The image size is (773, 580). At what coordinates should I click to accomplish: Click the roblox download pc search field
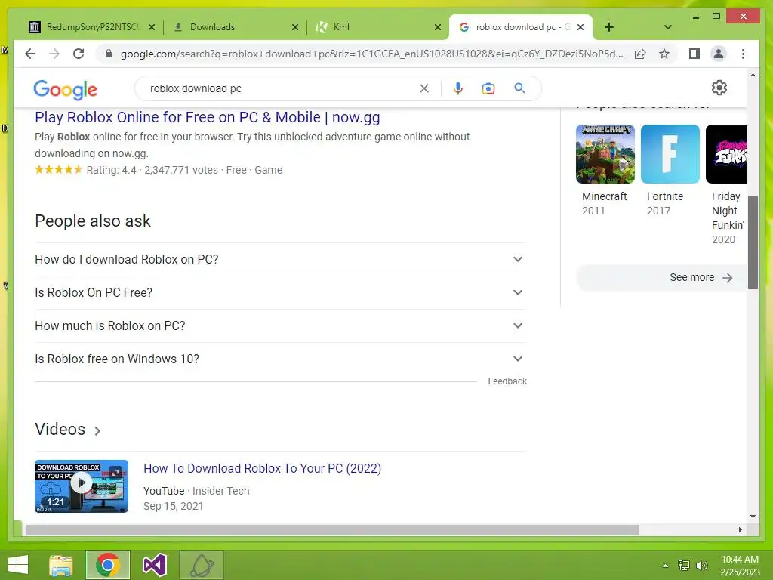pos(281,88)
